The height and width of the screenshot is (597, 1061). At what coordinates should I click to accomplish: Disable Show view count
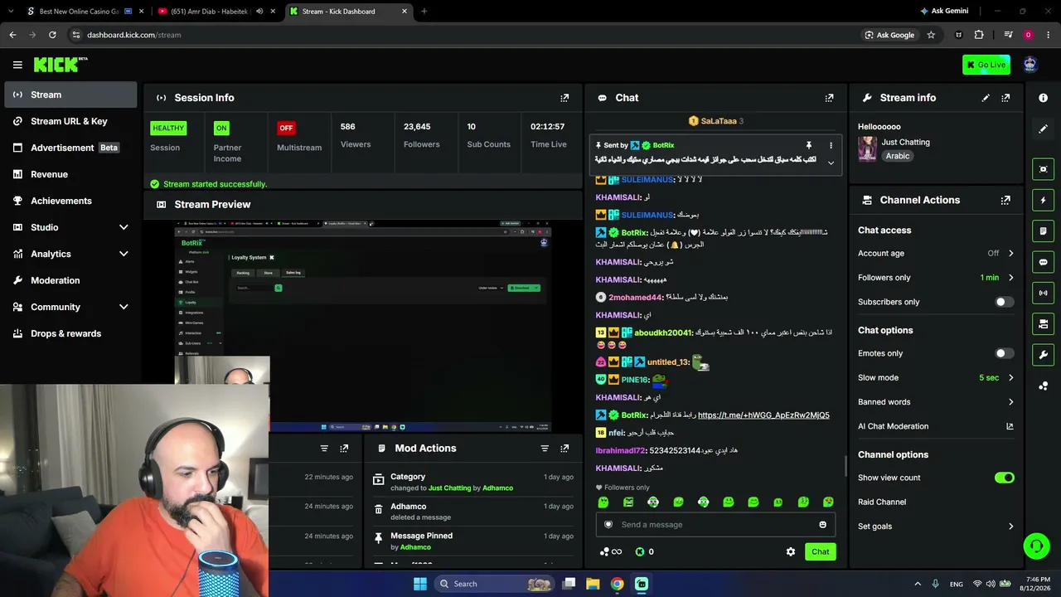1004,478
